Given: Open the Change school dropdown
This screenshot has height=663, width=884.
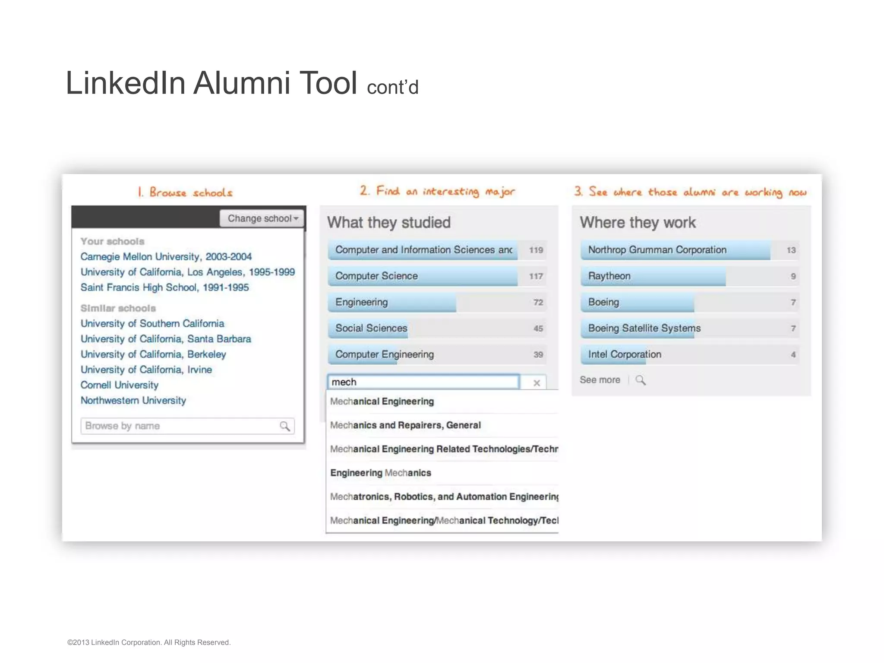Looking at the screenshot, I should click(x=262, y=218).
